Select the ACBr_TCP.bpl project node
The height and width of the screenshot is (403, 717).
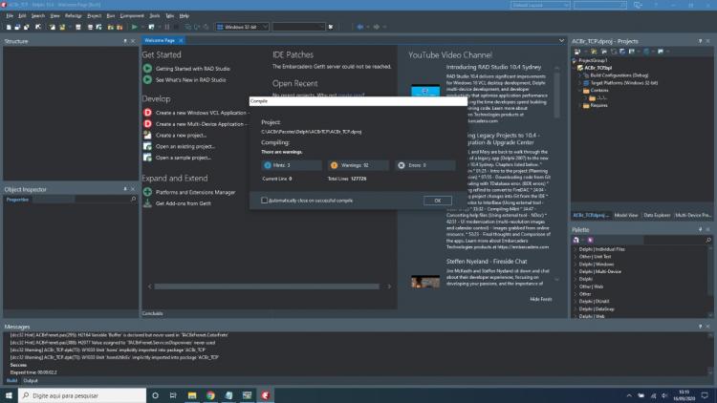coord(597,68)
